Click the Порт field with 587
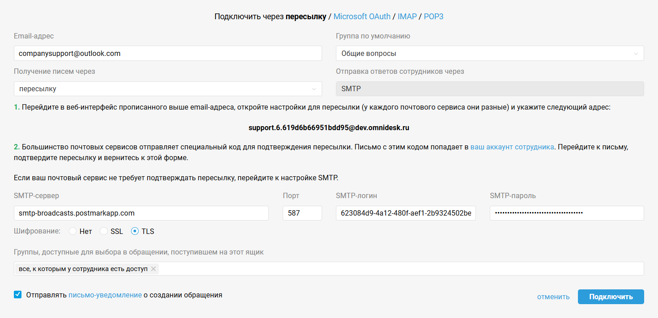 point(302,213)
